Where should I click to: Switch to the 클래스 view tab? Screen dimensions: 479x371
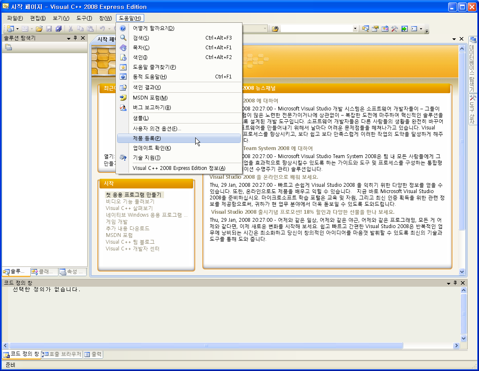click(x=44, y=272)
